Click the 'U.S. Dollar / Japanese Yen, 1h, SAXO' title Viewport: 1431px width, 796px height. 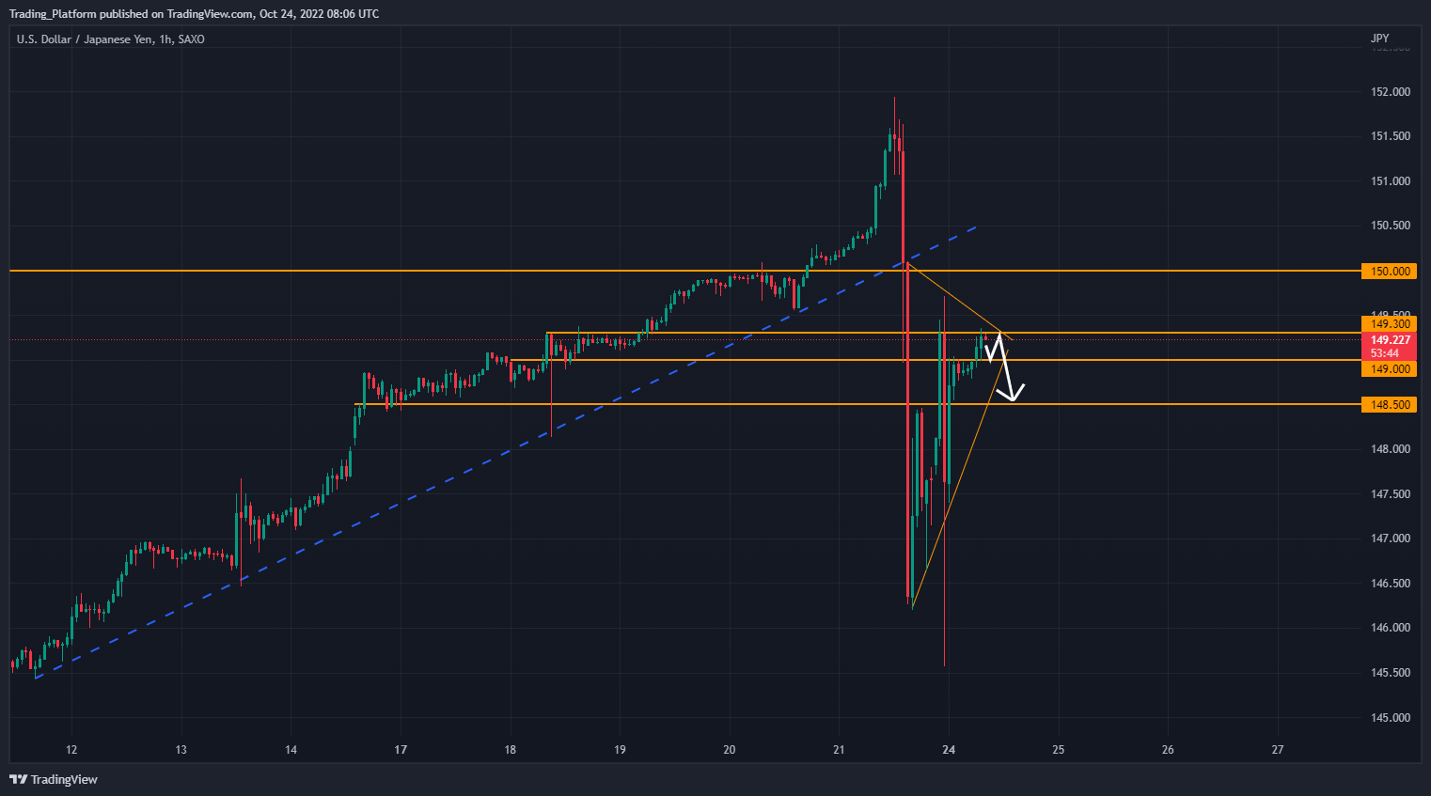pos(111,39)
